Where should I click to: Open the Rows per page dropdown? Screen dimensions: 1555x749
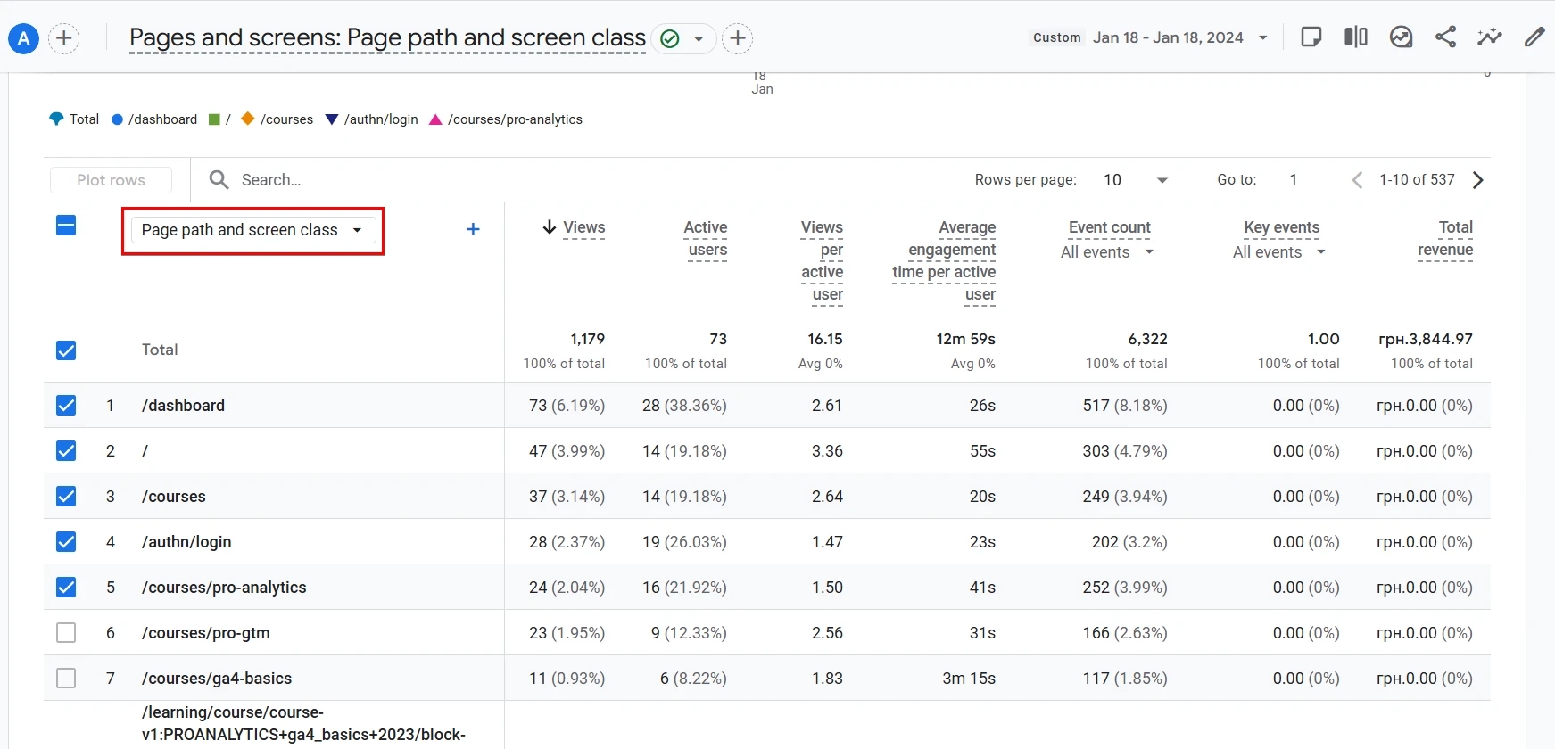coord(1136,180)
